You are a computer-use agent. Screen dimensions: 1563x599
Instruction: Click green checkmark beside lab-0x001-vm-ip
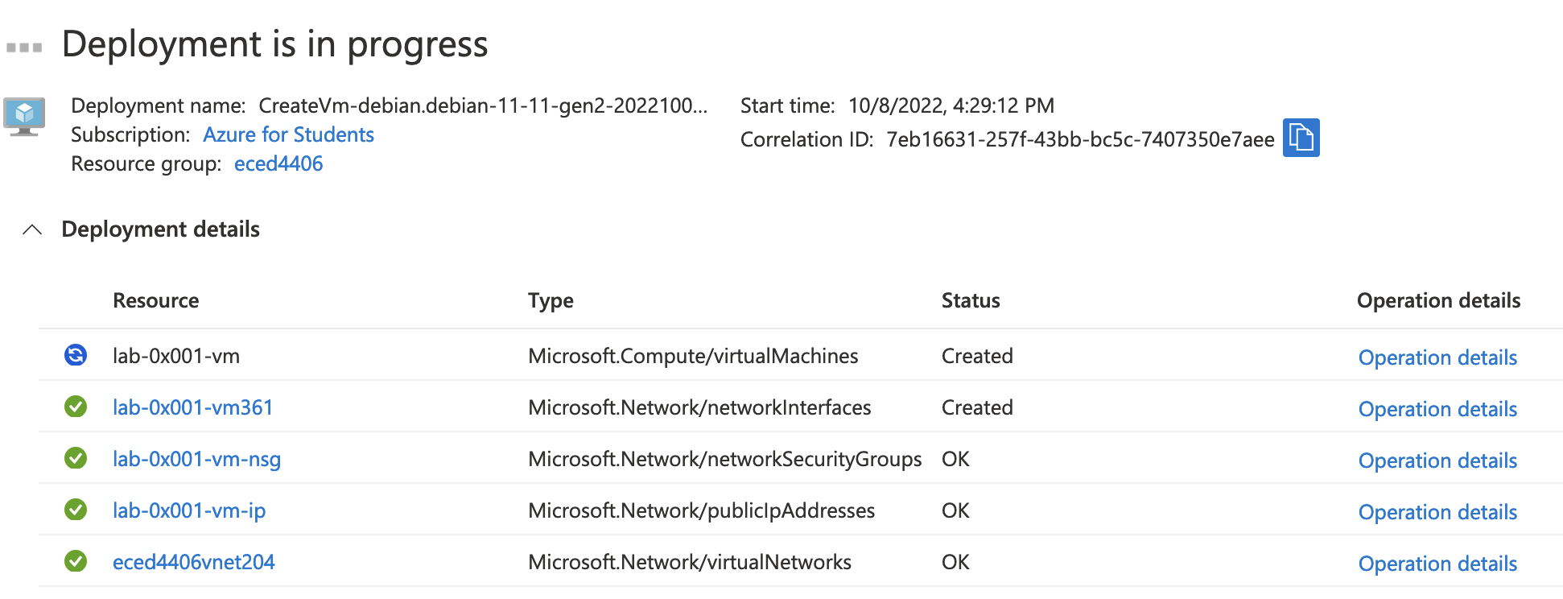click(76, 510)
